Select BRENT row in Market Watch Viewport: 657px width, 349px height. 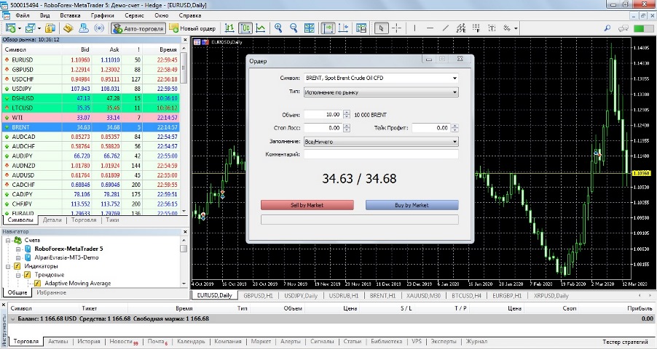tap(91, 127)
